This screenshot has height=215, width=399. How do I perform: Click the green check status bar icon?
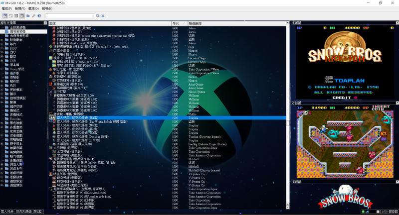[x=363, y=212]
